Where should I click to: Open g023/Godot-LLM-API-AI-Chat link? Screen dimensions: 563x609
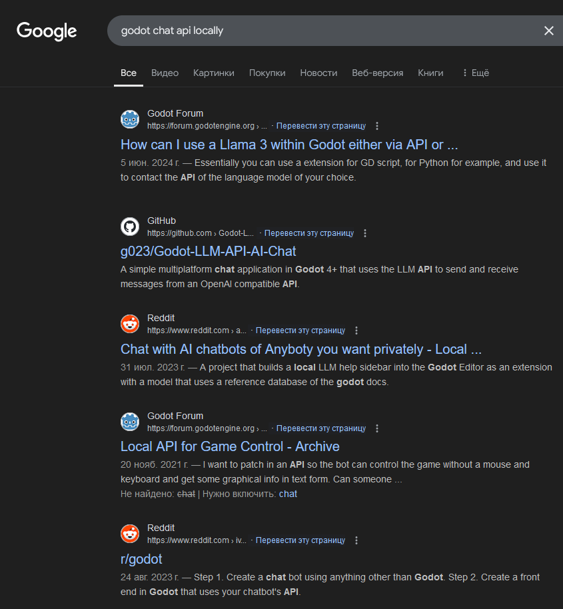tap(208, 252)
